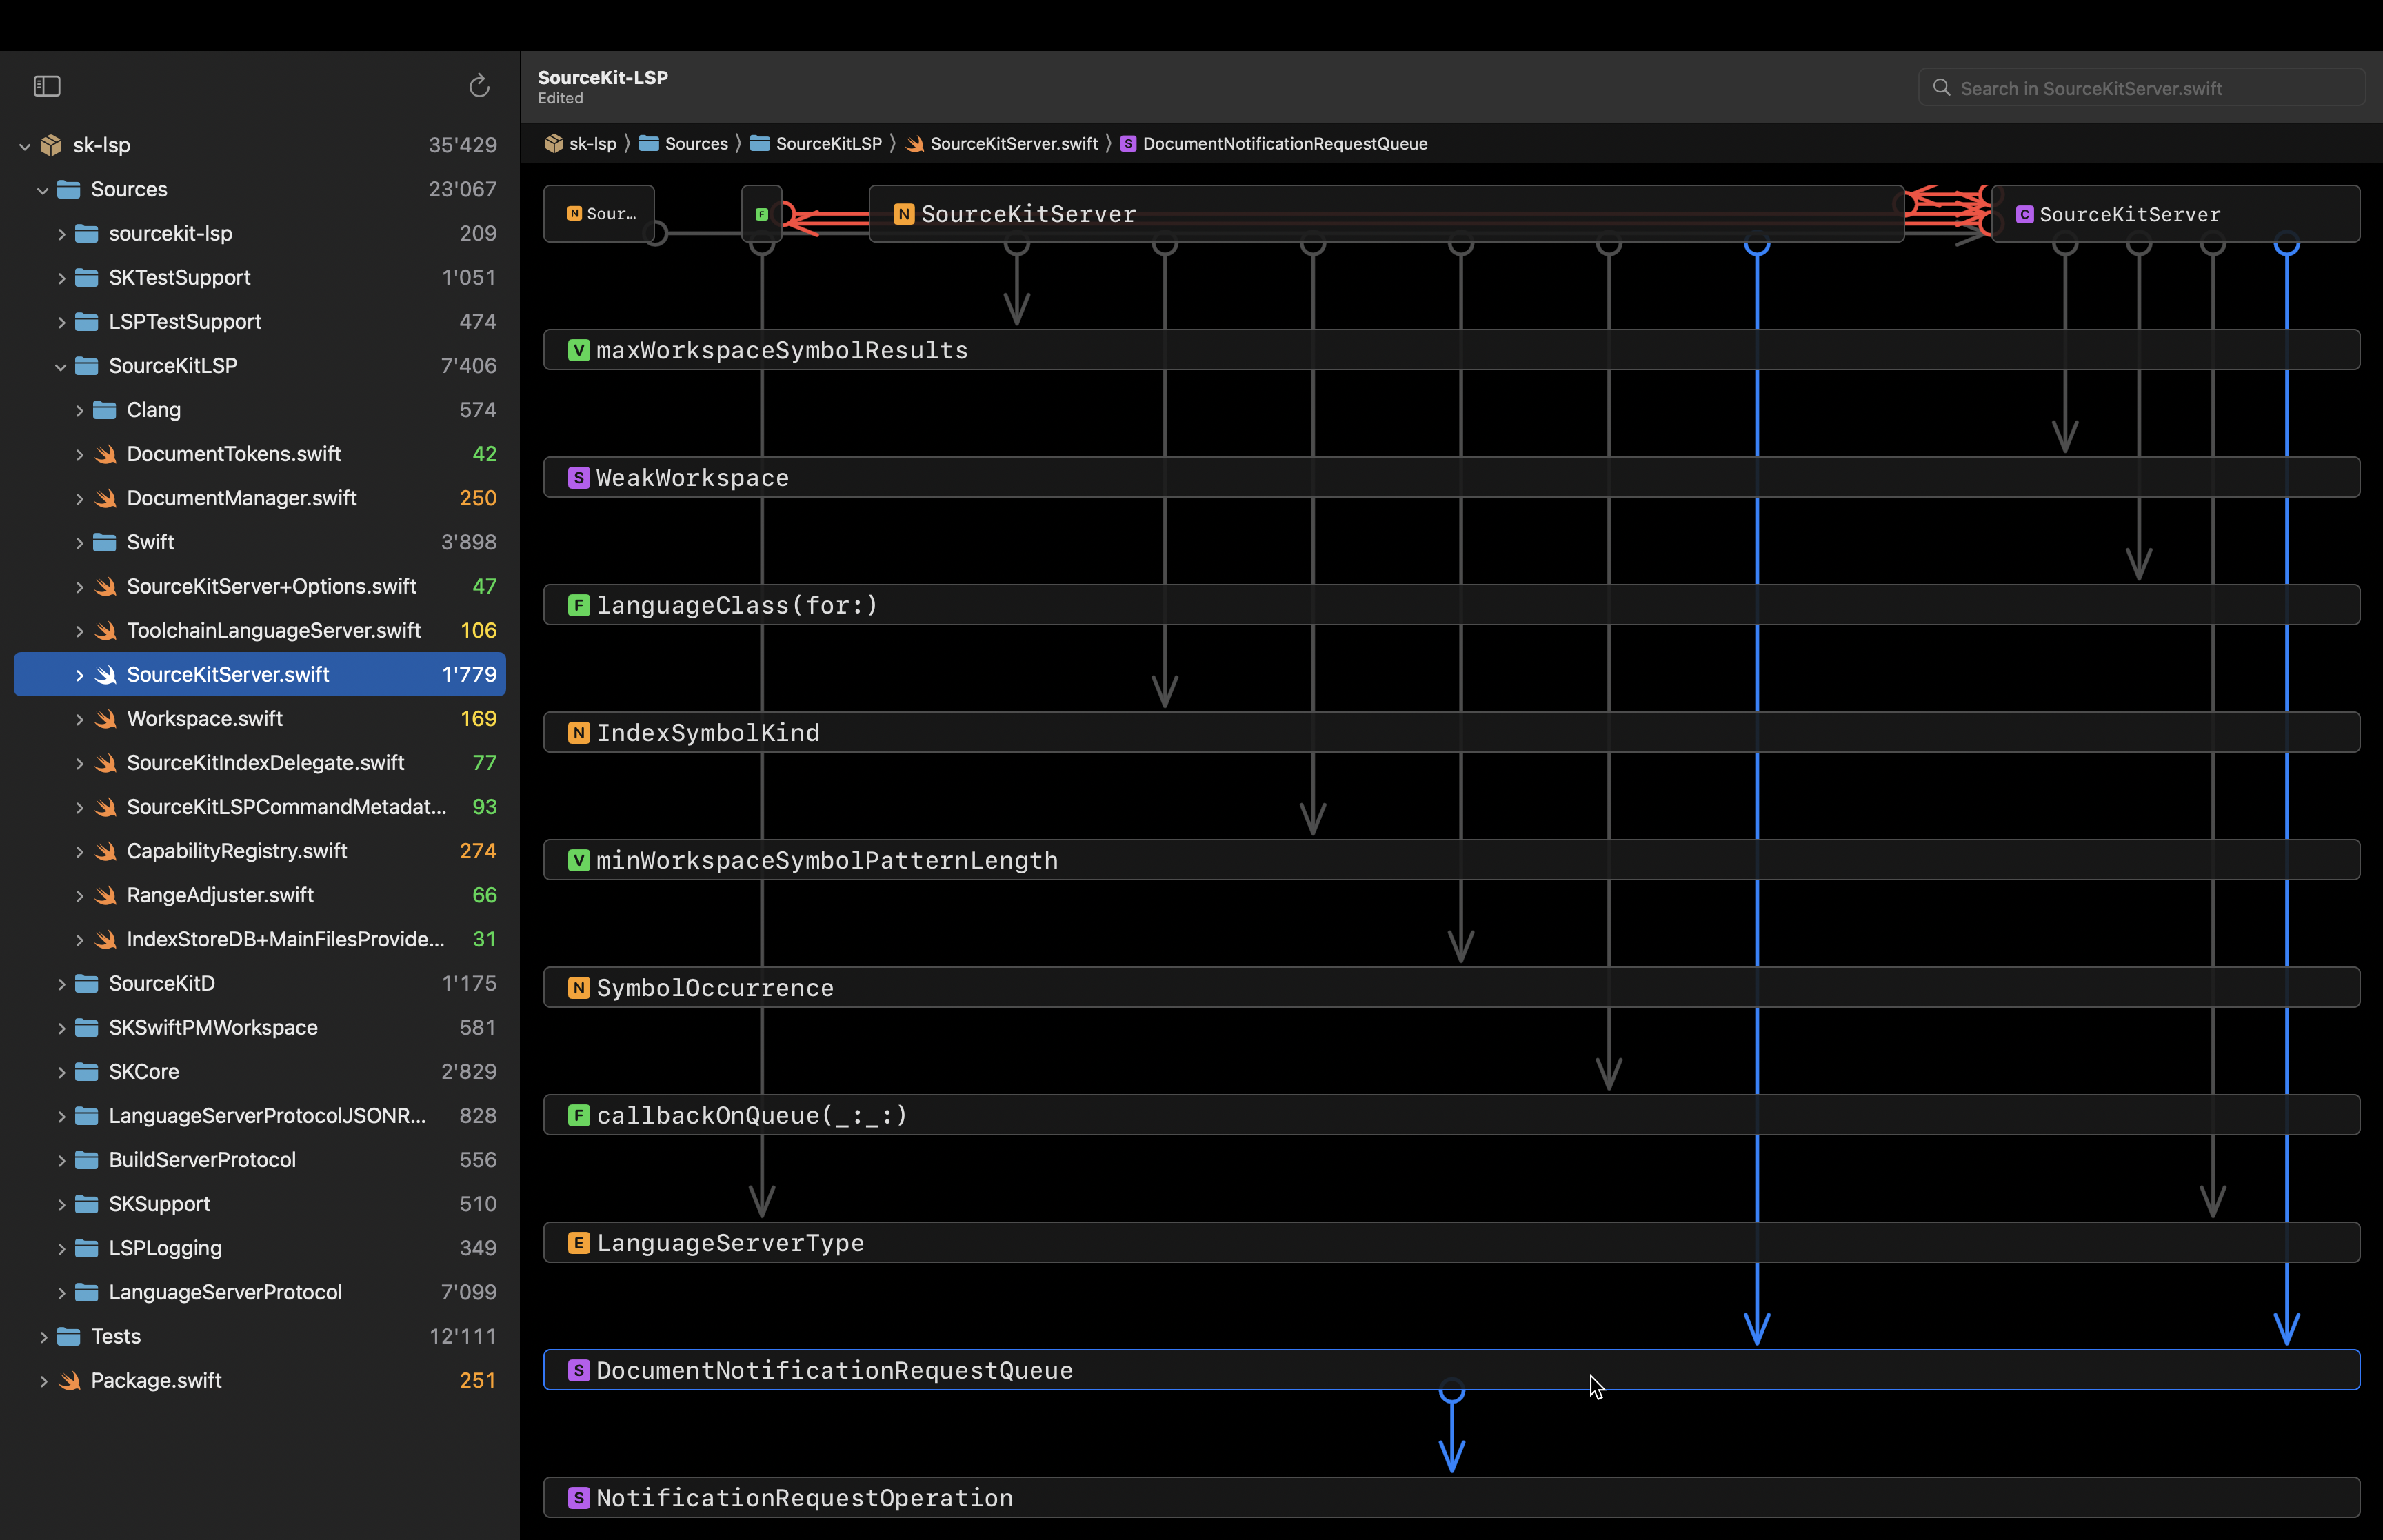Click the Swift icon of Package.swift
The image size is (2383, 1540).
(x=69, y=1380)
